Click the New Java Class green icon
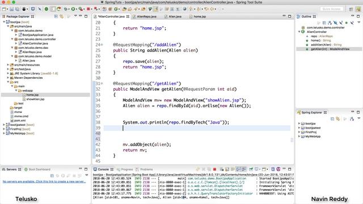The height and width of the screenshot is (204, 363). (116, 9)
